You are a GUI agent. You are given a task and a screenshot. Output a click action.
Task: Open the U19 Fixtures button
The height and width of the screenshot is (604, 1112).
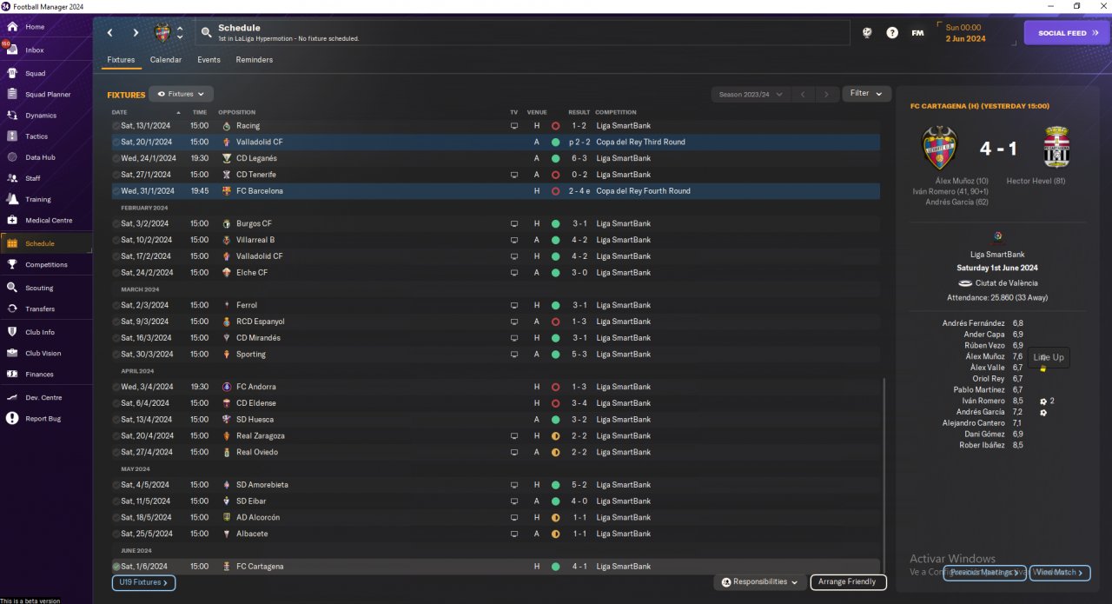(x=143, y=582)
